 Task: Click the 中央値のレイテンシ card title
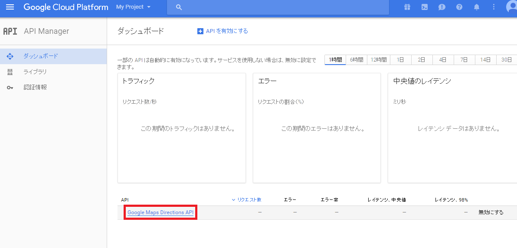click(x=422, y=81)
